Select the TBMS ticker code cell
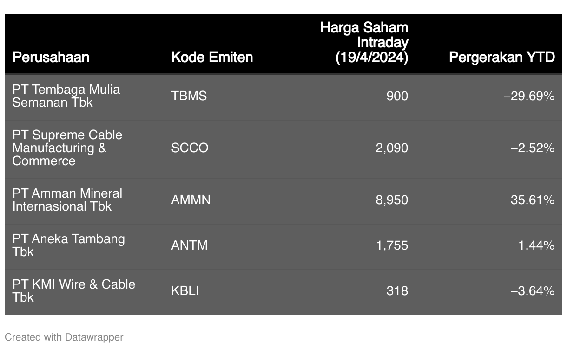The width and height of the screenshot is (567, 348). [189, 96]
